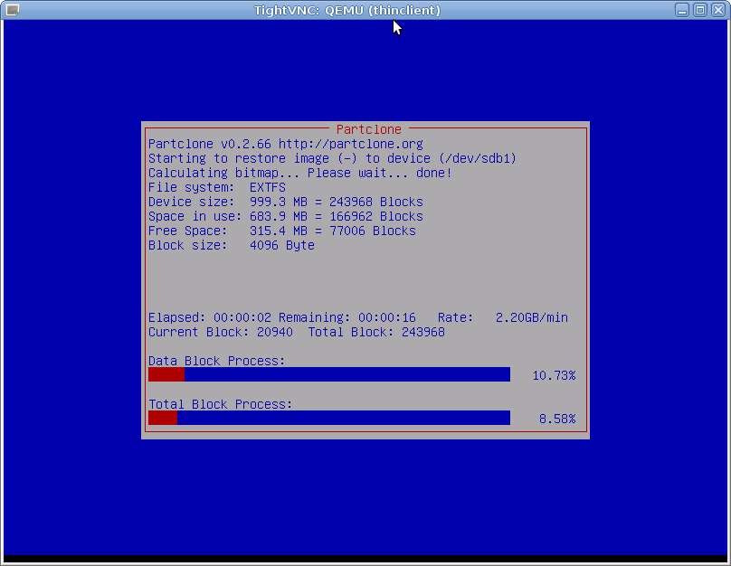
Task: Click the Data Block Process progress bar
Action: 329,374
